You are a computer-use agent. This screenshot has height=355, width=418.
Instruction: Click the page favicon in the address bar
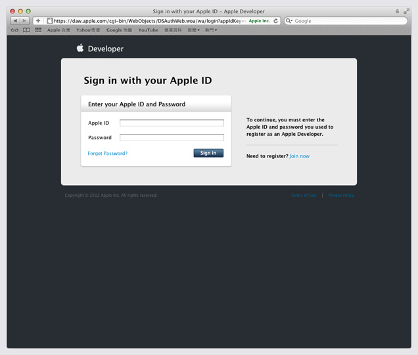49,21
